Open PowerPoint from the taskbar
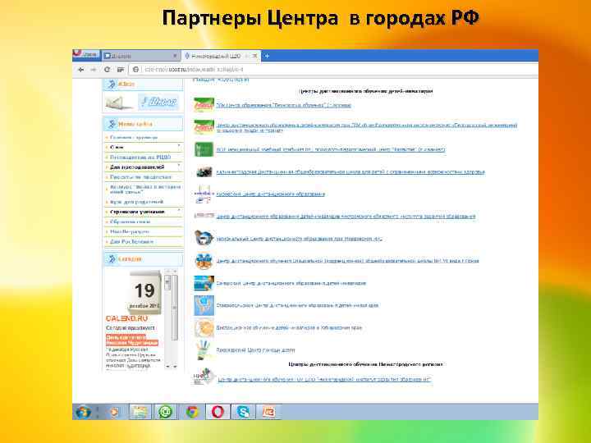591x443 pixels. click(x=268, y=412)
